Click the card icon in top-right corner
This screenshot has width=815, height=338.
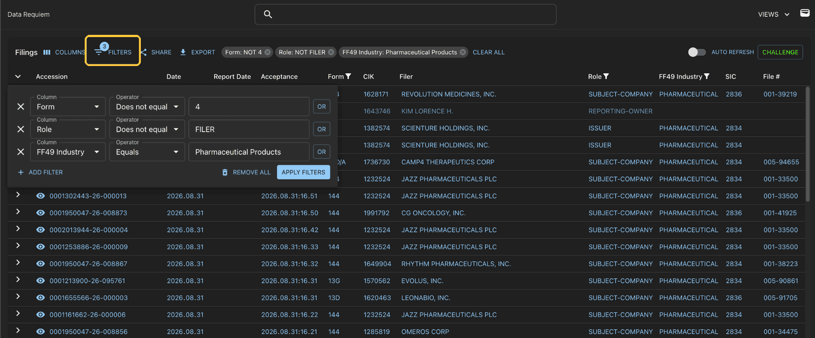805,13
